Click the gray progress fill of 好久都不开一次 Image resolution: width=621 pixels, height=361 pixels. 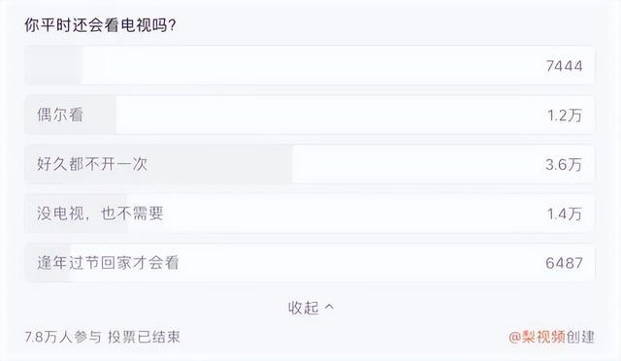tap(159, 164)
